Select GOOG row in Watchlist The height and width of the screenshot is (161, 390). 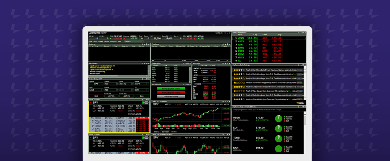[x=205, y=94]
